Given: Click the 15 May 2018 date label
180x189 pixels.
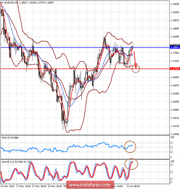Looking at the screenshot, I should click(8, 186).
